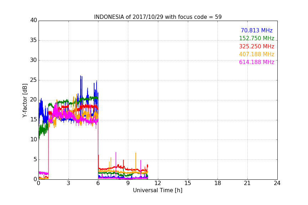Select the 152.750 MHz legend label

coord(257,38)
